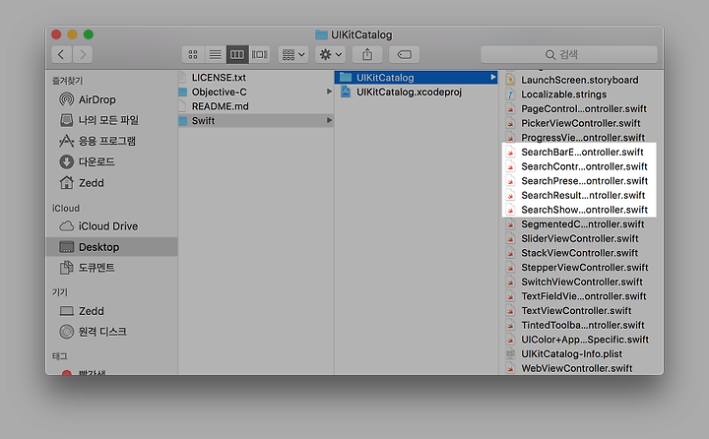Select SearchBarE...ontroller.swift file
The height and width of the screenshot is (439, 709).
point(581,152)
